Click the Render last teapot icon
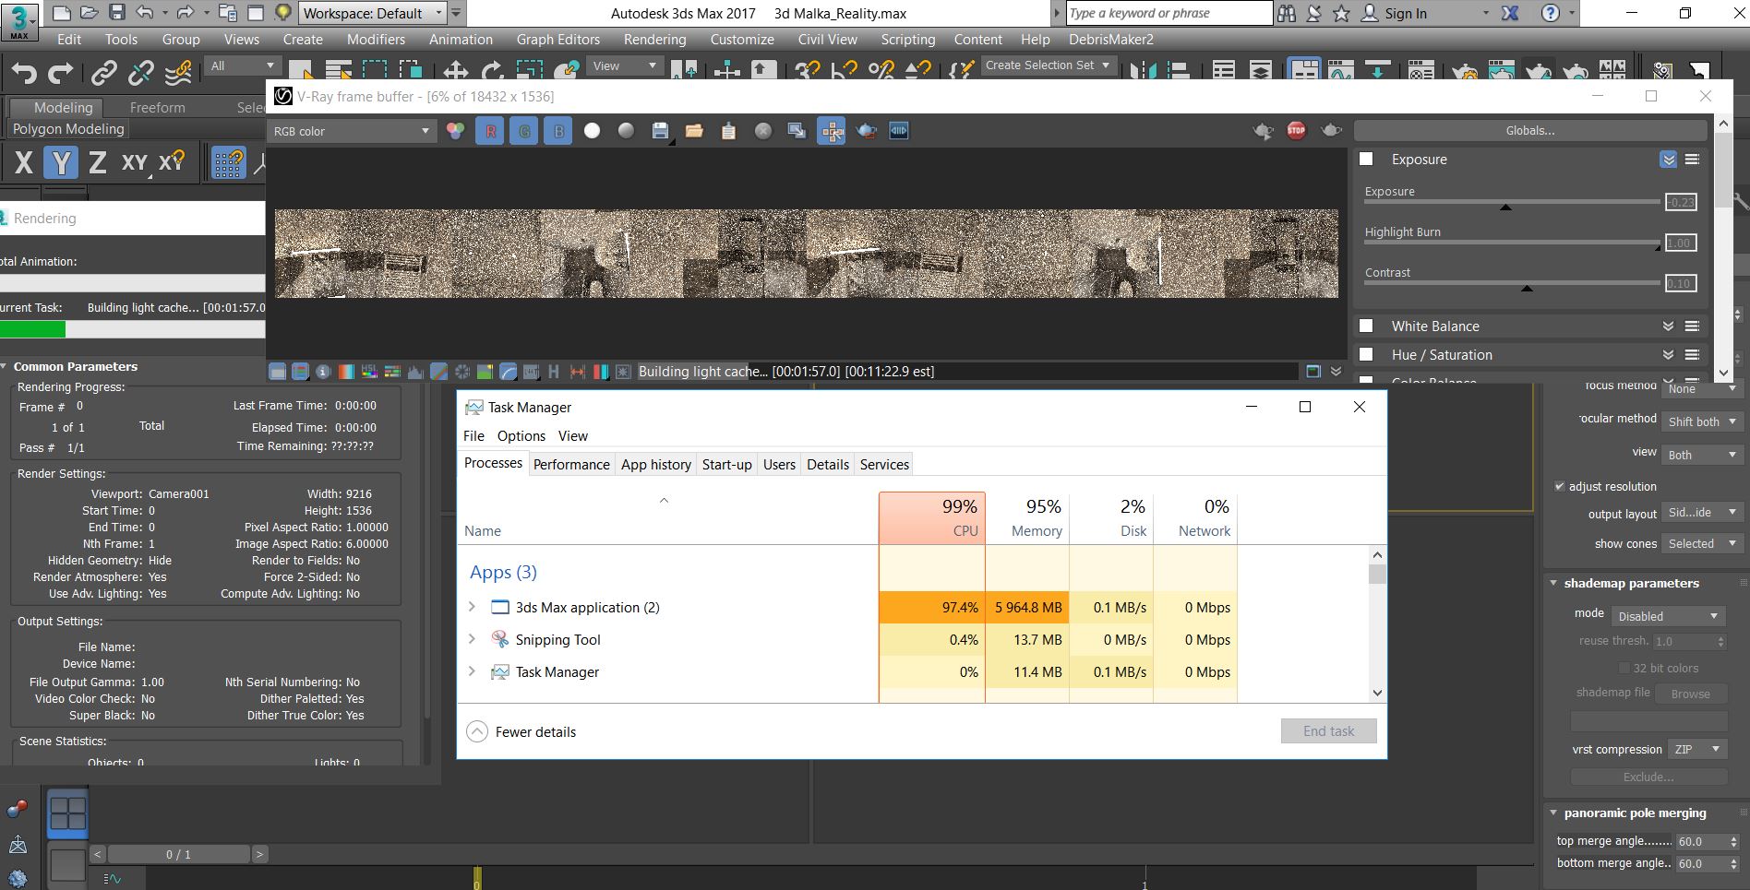 pyautogui.click(x=1330, y=131)
